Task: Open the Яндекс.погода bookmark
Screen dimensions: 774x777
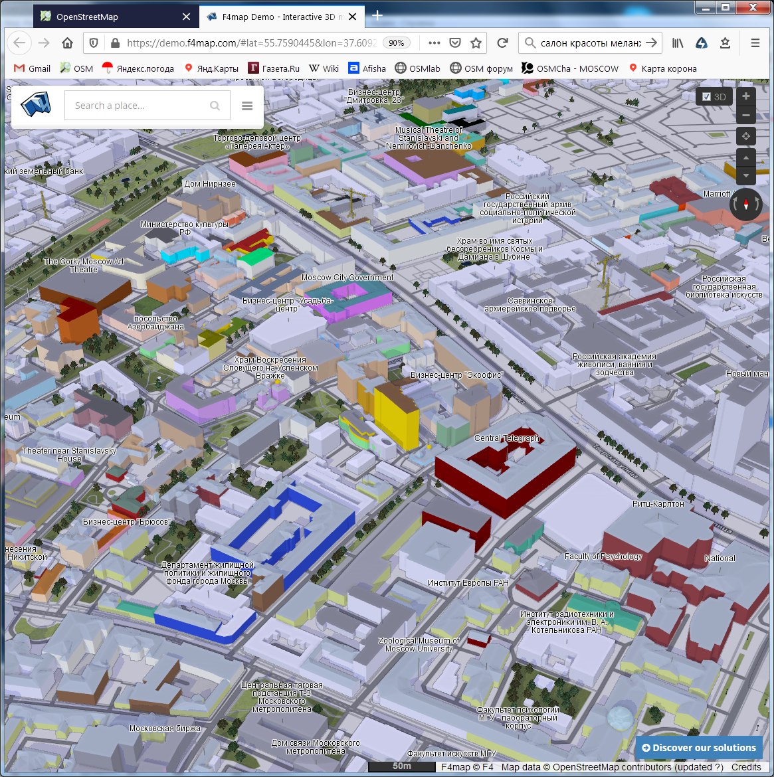Action: click(x=138, y=68)
